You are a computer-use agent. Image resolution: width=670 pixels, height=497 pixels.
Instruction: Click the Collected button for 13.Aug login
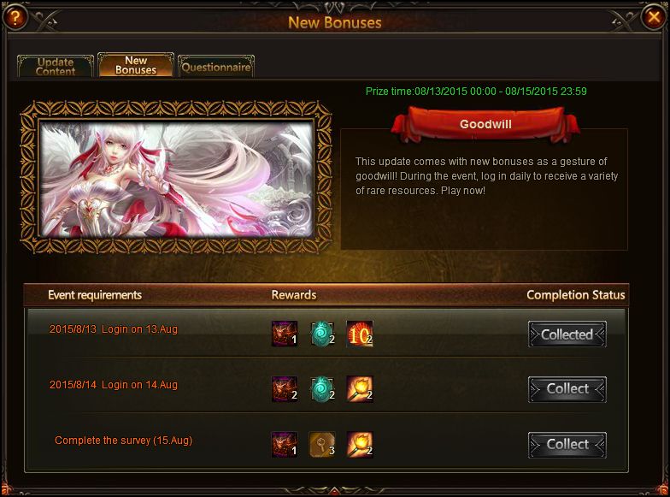coord(567,334)
